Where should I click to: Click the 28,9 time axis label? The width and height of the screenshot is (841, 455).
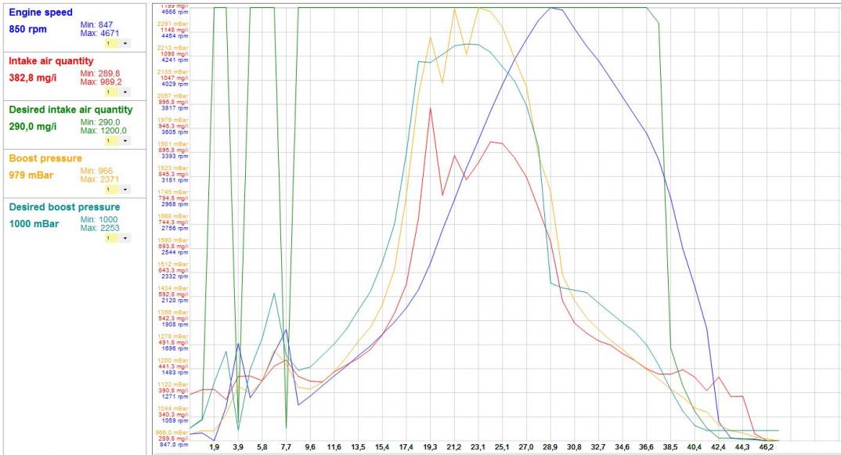550,447
